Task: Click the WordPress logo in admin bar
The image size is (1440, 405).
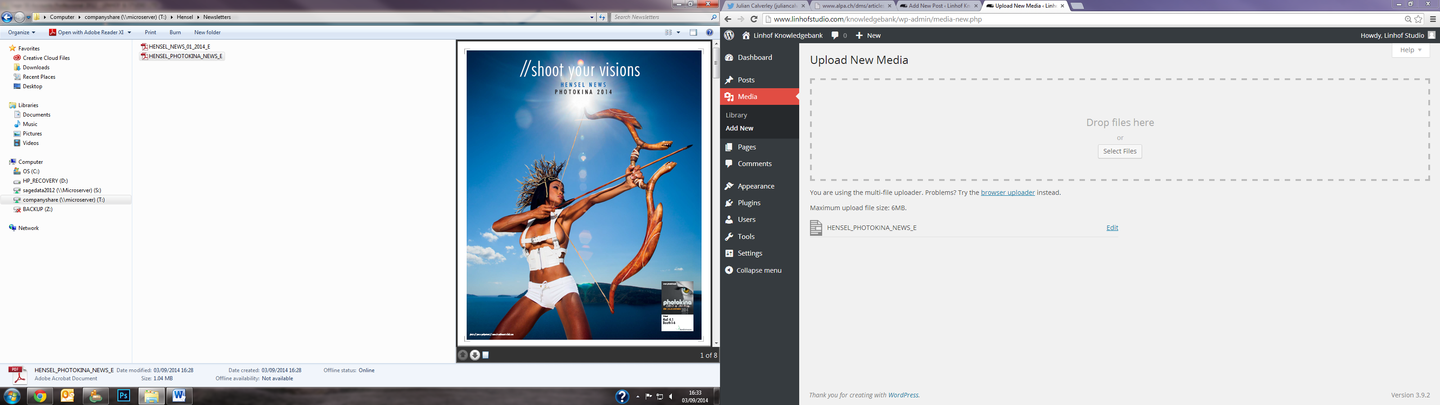Action: (729, 35)
